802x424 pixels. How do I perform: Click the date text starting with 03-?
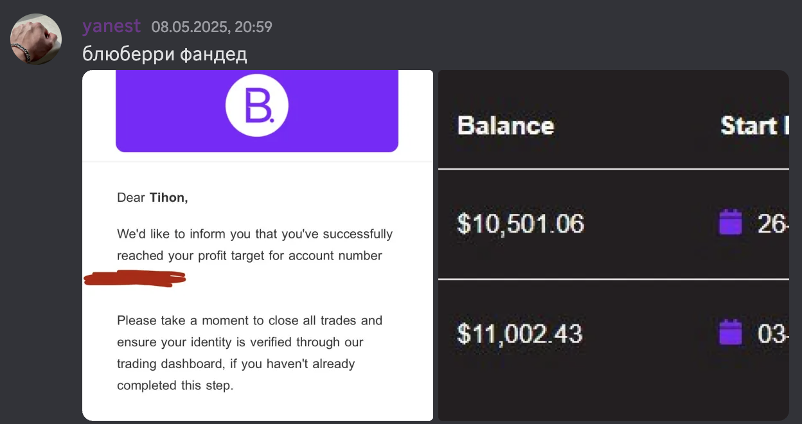(x=773, y=334)
